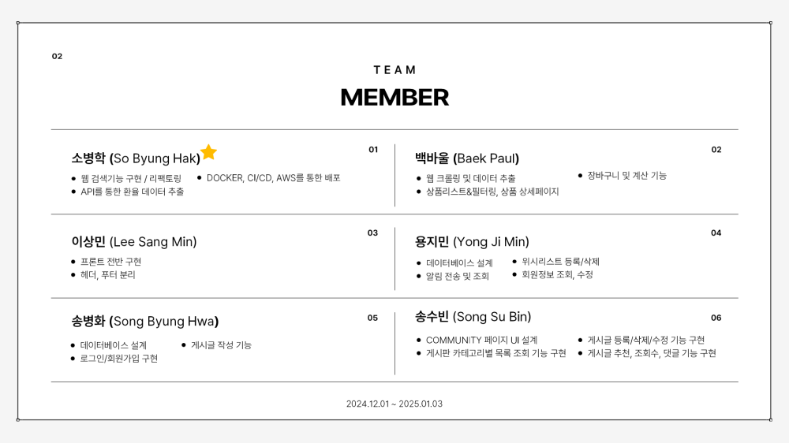Screen dimensions: 789x443
Task: Click the name 용지민 (Yong Ji Min)
Action: 472,242
